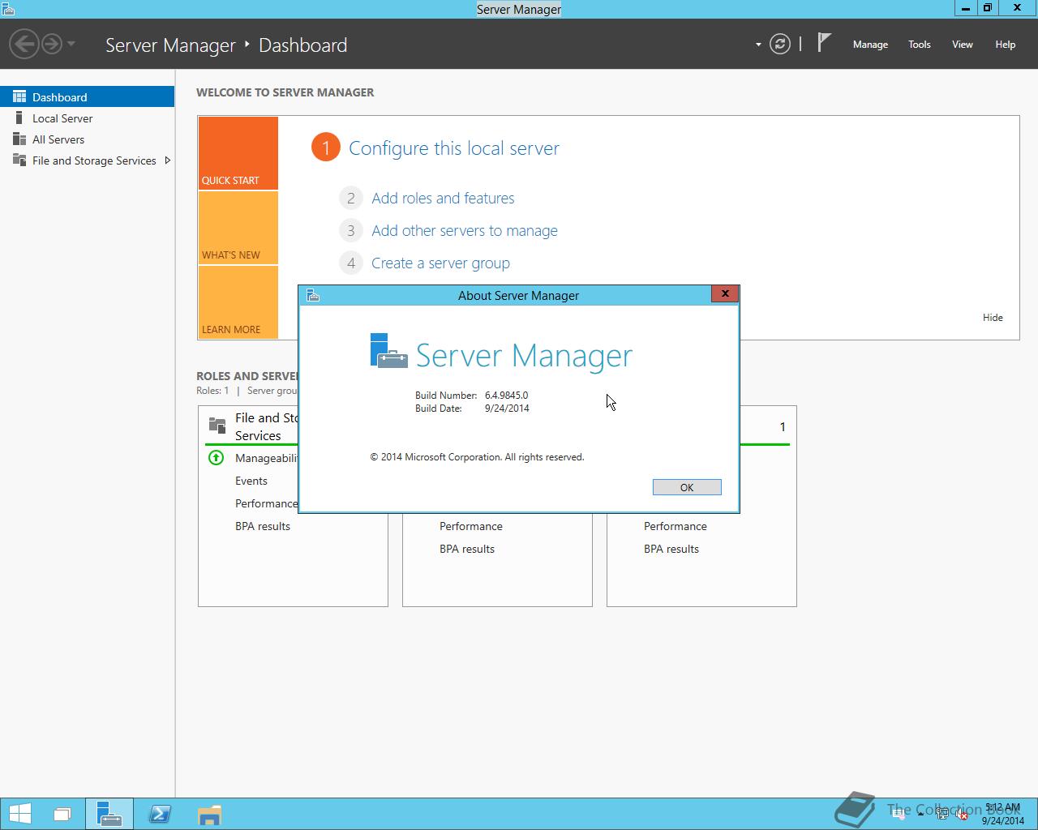Open the WHAT'S NEW tile
Viewport: 1038px width, 830px height.
[238, 228]
